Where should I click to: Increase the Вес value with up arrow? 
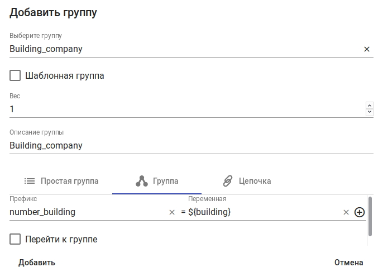coord(369,105)
